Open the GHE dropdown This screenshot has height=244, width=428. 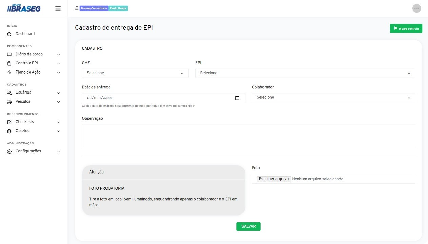(x=135, y=73)
